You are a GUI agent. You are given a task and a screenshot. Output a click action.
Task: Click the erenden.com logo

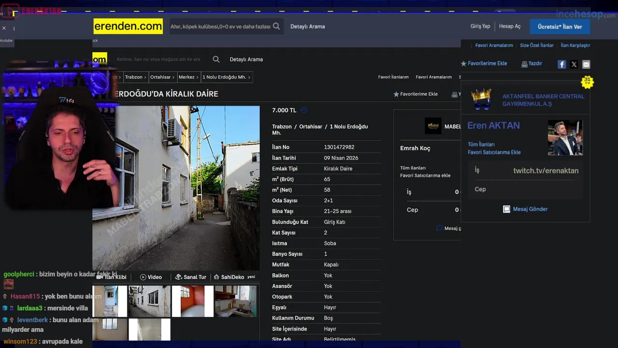pos(128,27)
